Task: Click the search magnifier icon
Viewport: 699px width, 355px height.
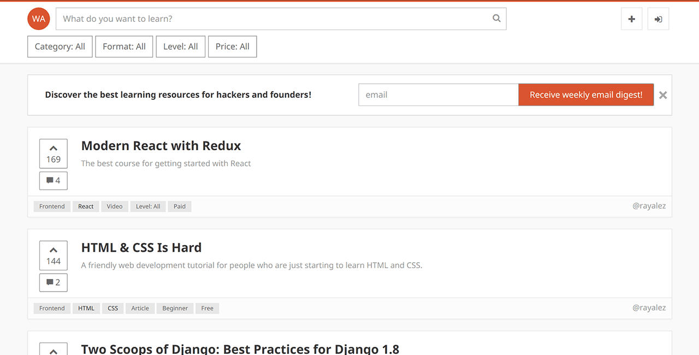Action: coord(496,18)
